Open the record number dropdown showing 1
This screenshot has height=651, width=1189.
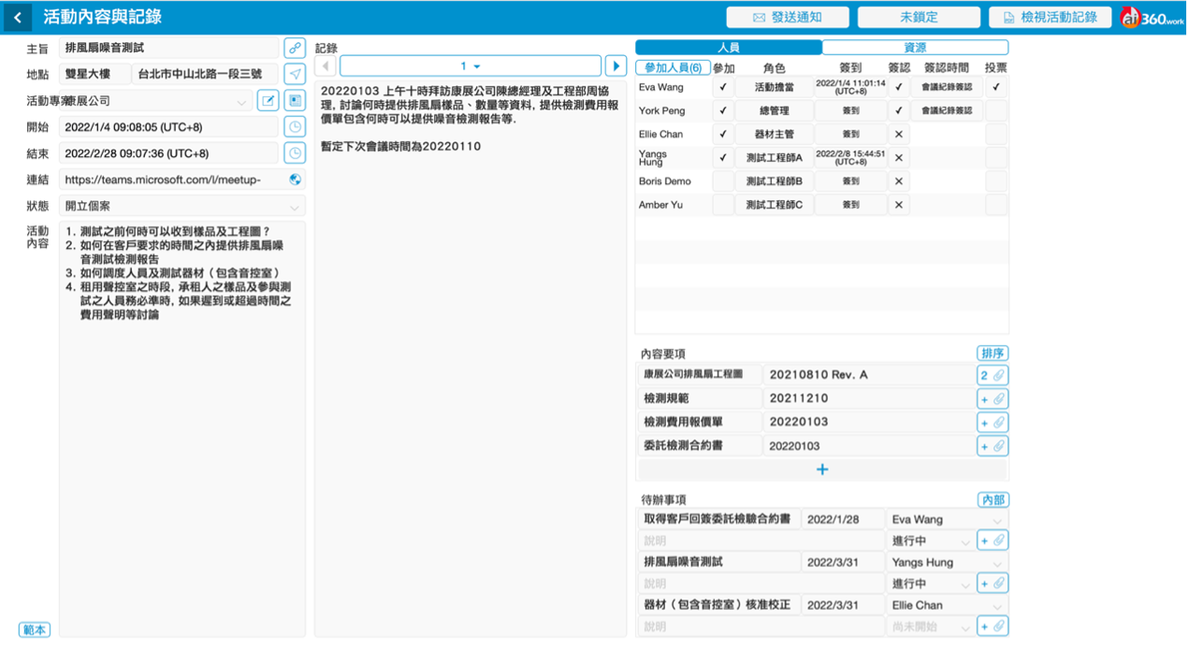click(470, 65)
